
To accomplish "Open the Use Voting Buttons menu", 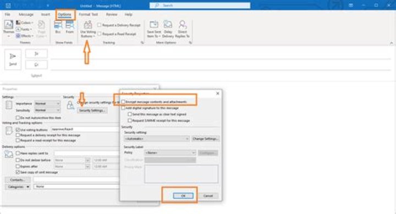I will pos(88,29).
